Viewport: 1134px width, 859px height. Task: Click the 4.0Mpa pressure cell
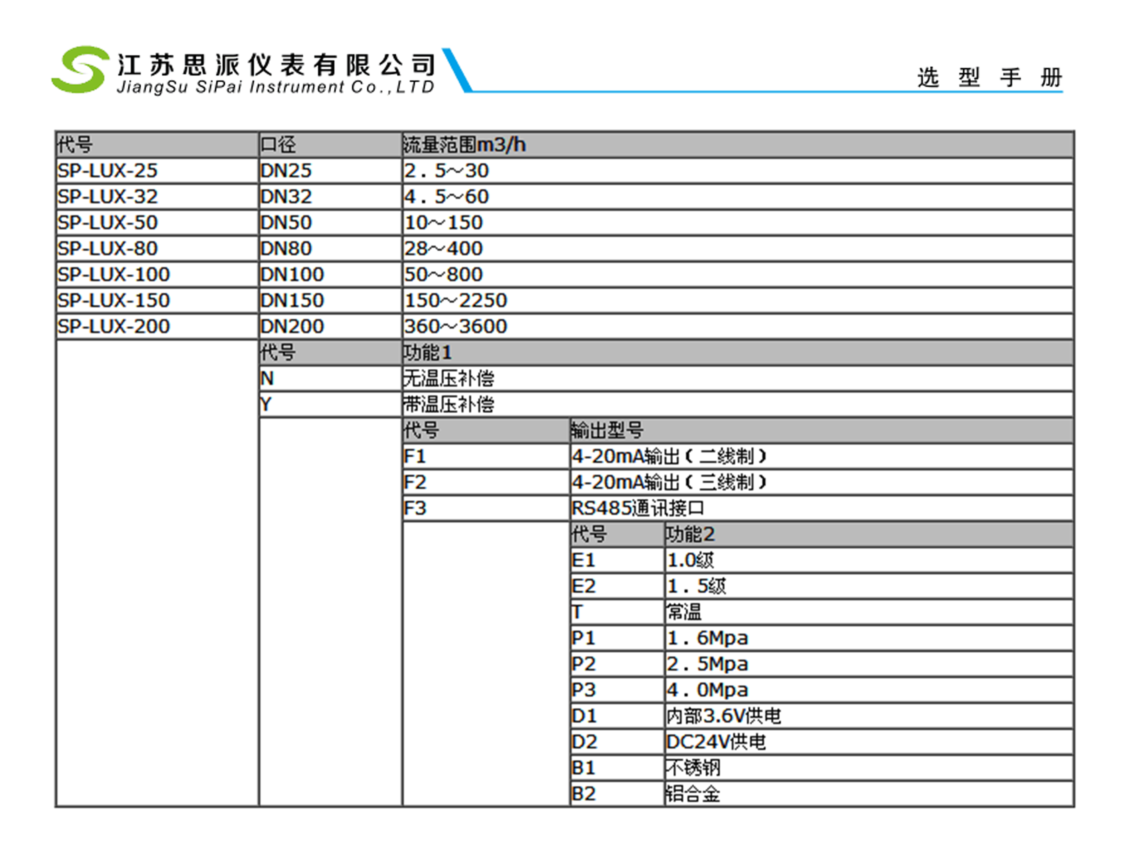[x=869, y=690]
